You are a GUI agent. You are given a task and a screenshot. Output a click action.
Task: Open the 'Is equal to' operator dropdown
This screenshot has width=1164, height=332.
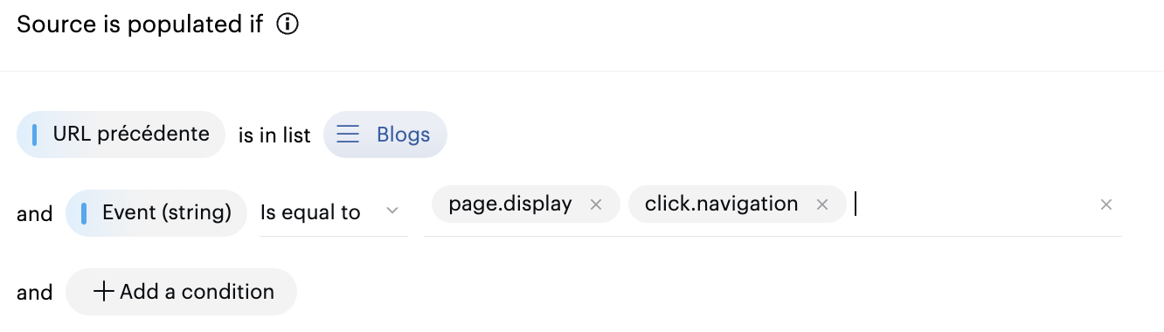[x=333, y=213]
